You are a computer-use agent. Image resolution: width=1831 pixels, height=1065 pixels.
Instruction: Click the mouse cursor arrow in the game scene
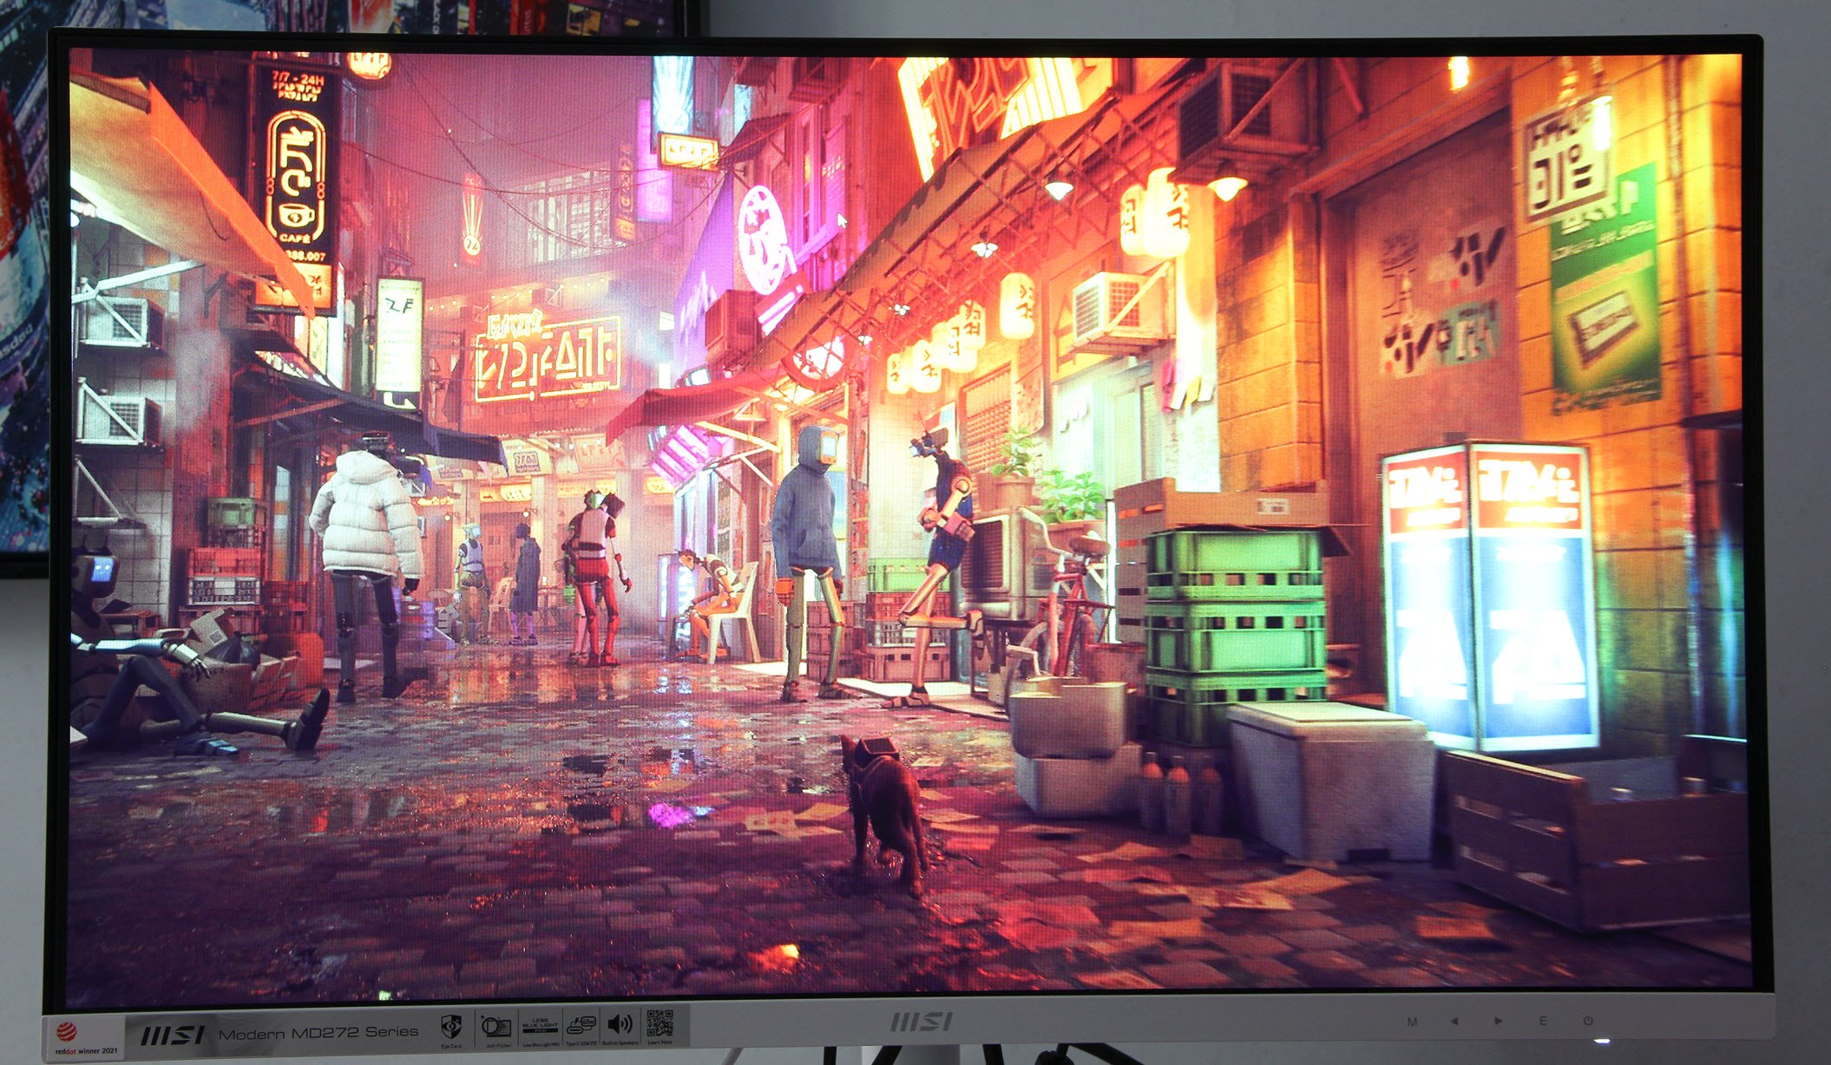(842, 220)
